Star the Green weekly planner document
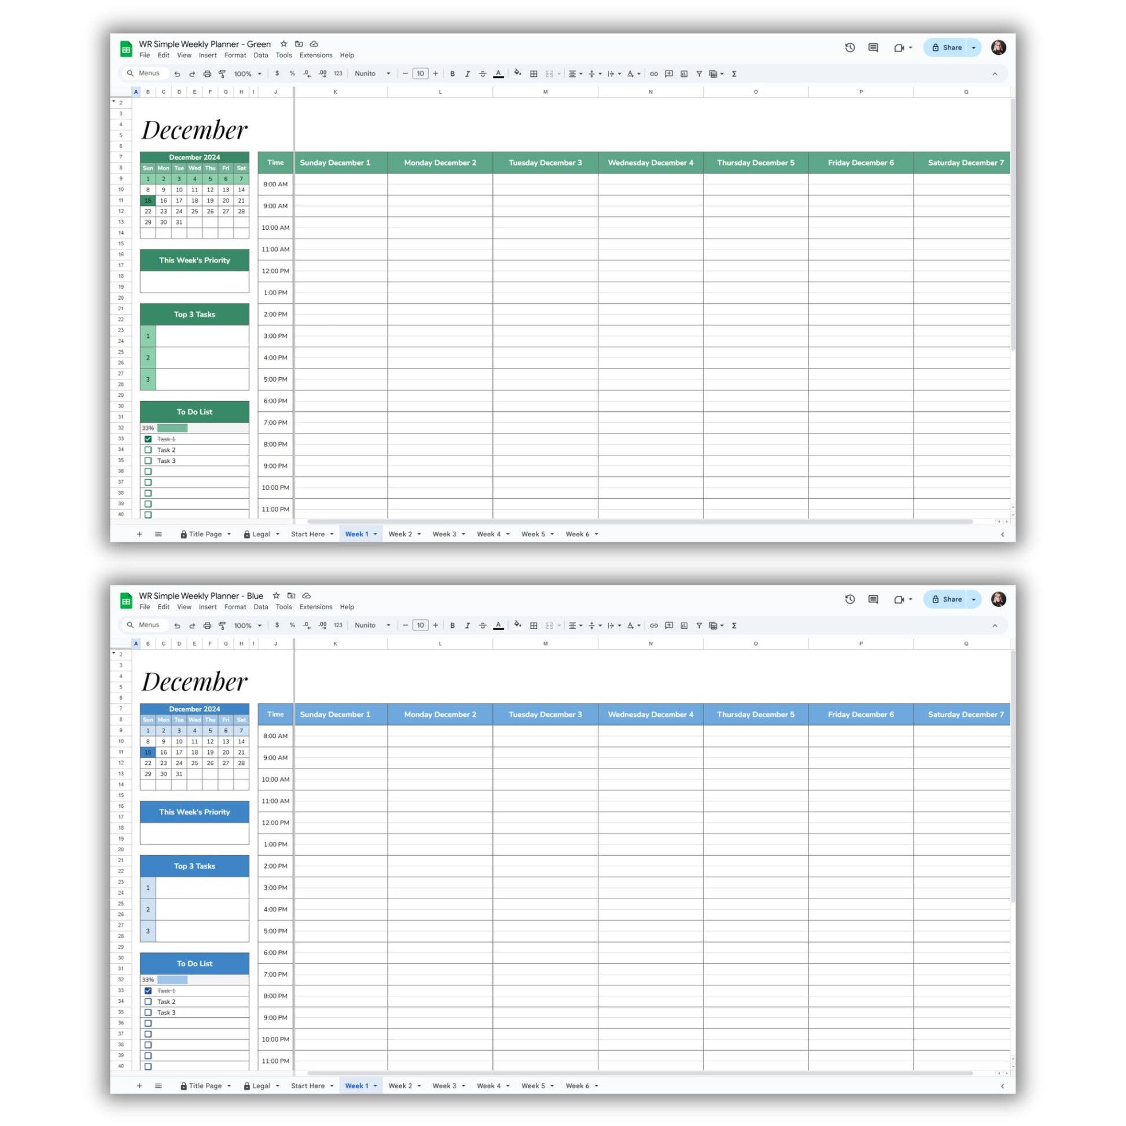1126x1126 pixels. coord(284,44)
